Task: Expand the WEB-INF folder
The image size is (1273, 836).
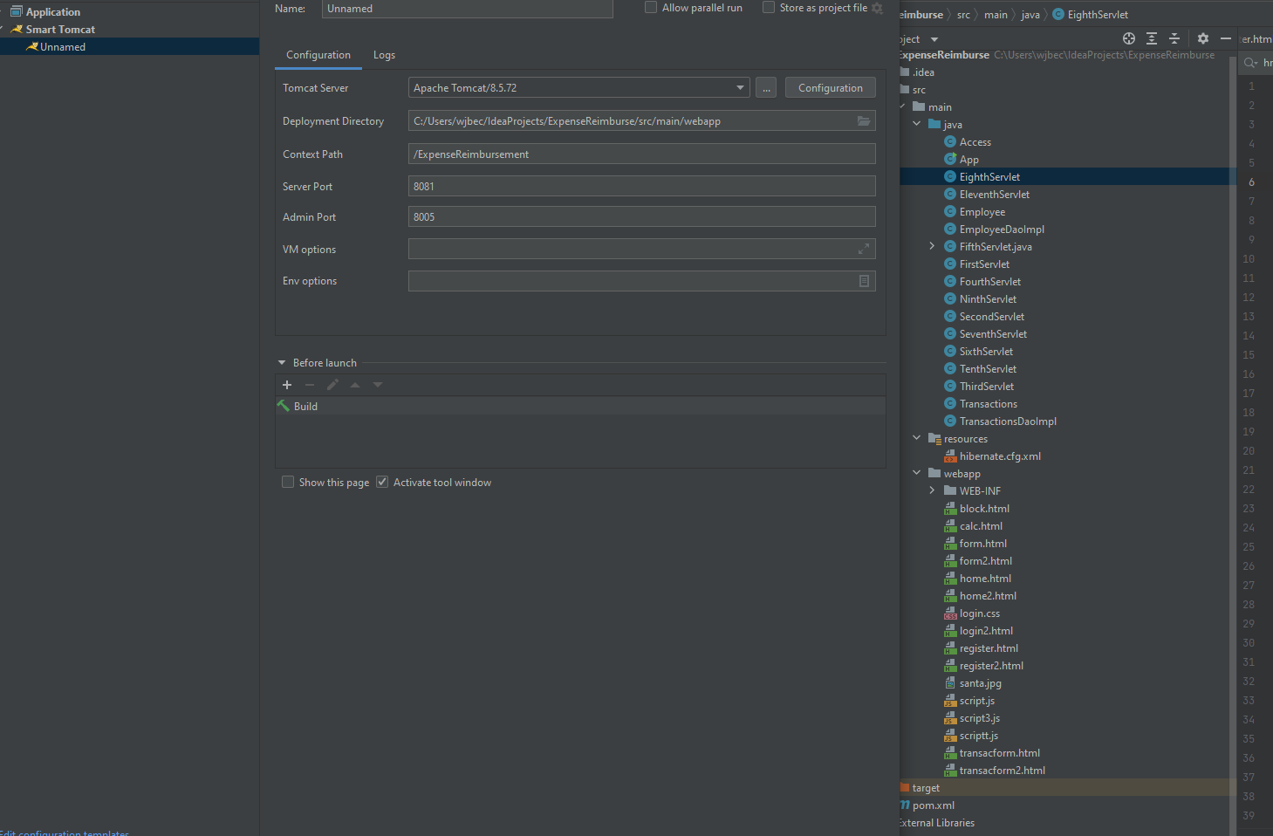Action: click(x=933, y=490)
